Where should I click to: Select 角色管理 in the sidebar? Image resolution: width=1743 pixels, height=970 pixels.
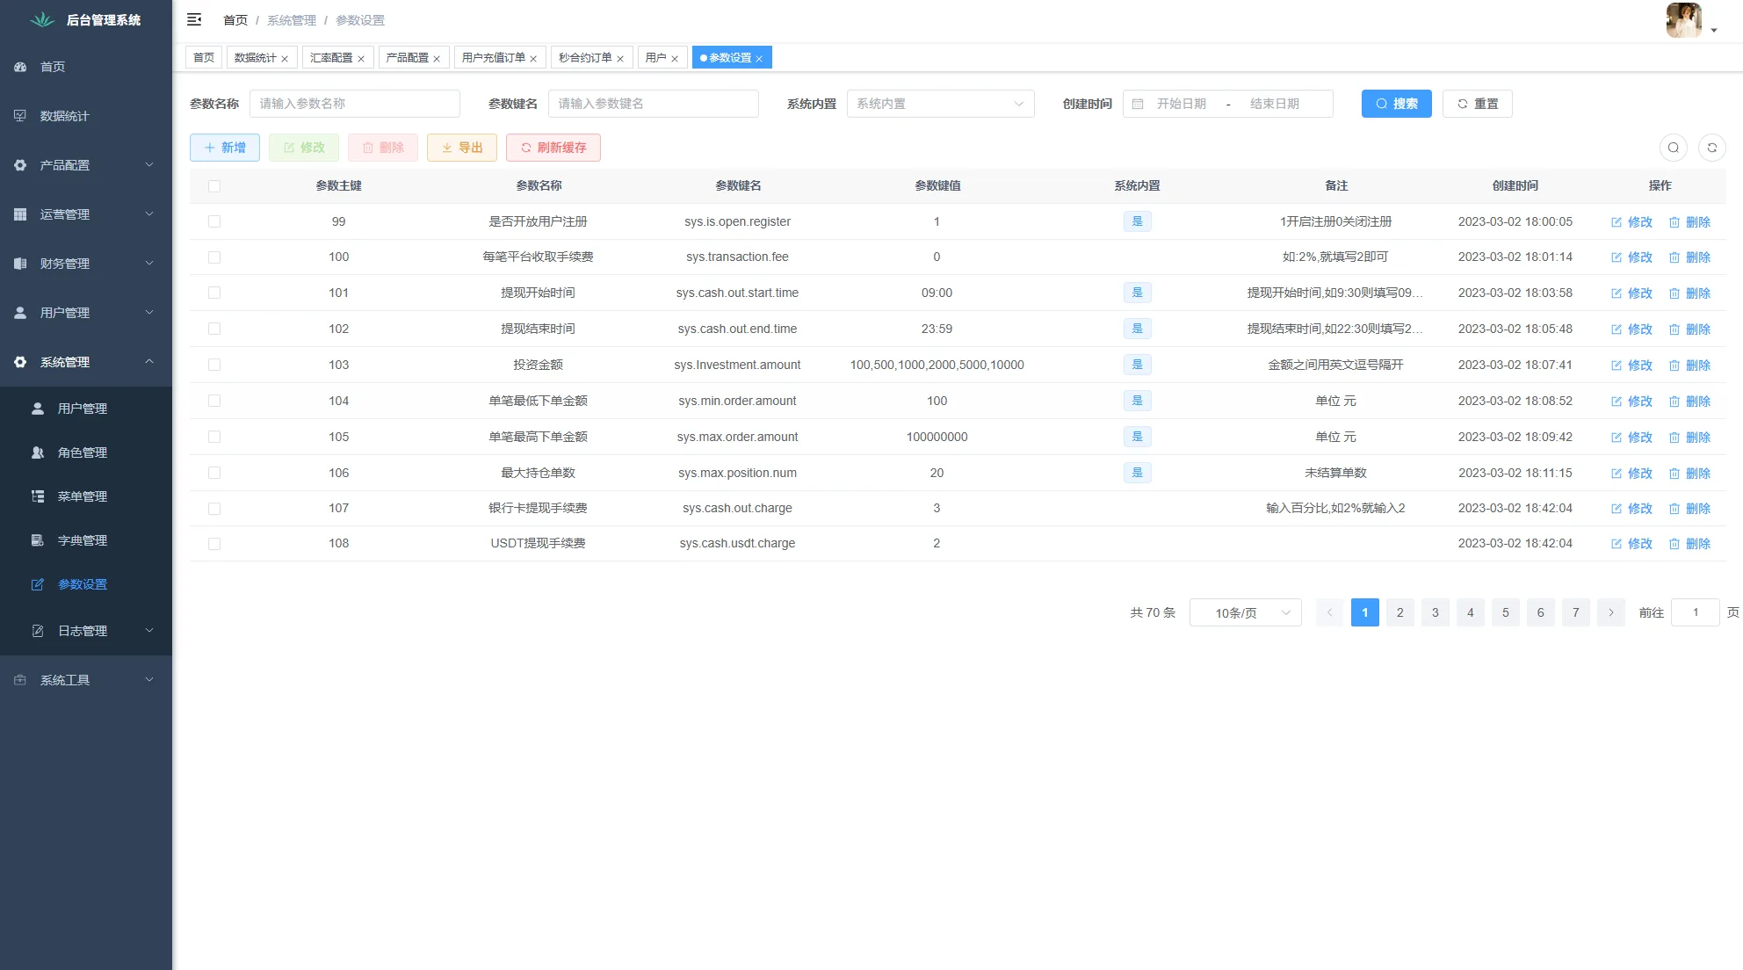click(x=83, y=452)
